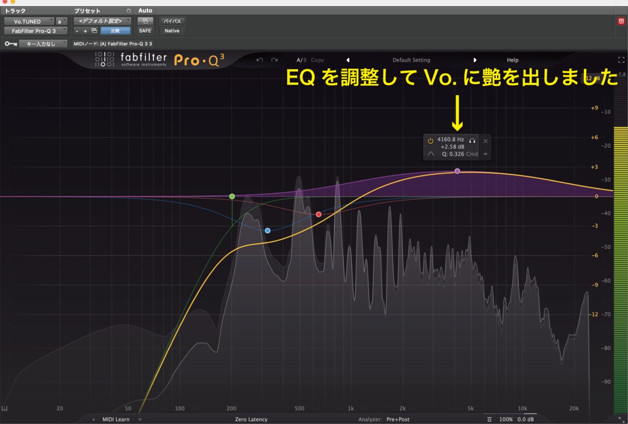Open the キー入力なし key input selector
The height and width of the screenshot is (424, 628).
click(x=43, y=44)
